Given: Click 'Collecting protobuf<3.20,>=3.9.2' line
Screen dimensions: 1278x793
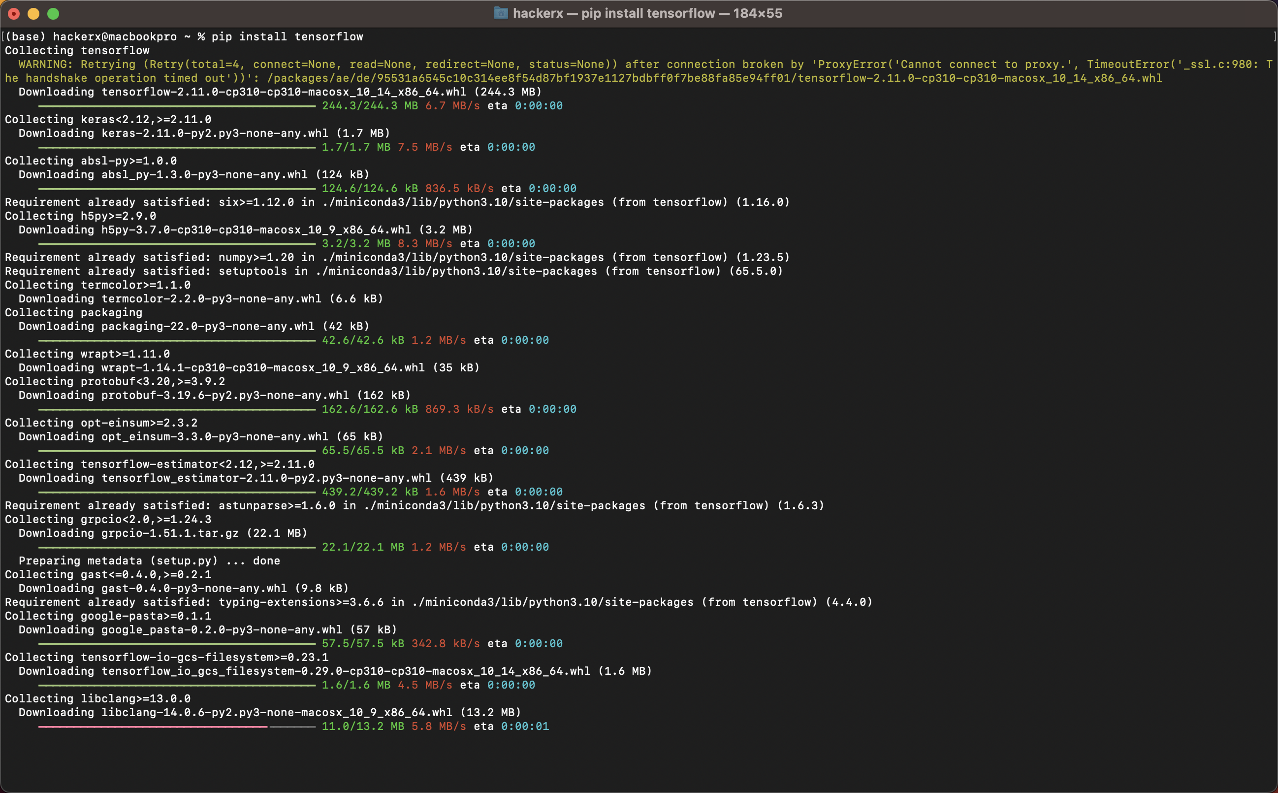Looking at the screenshot, I should [x=115, y=381].
